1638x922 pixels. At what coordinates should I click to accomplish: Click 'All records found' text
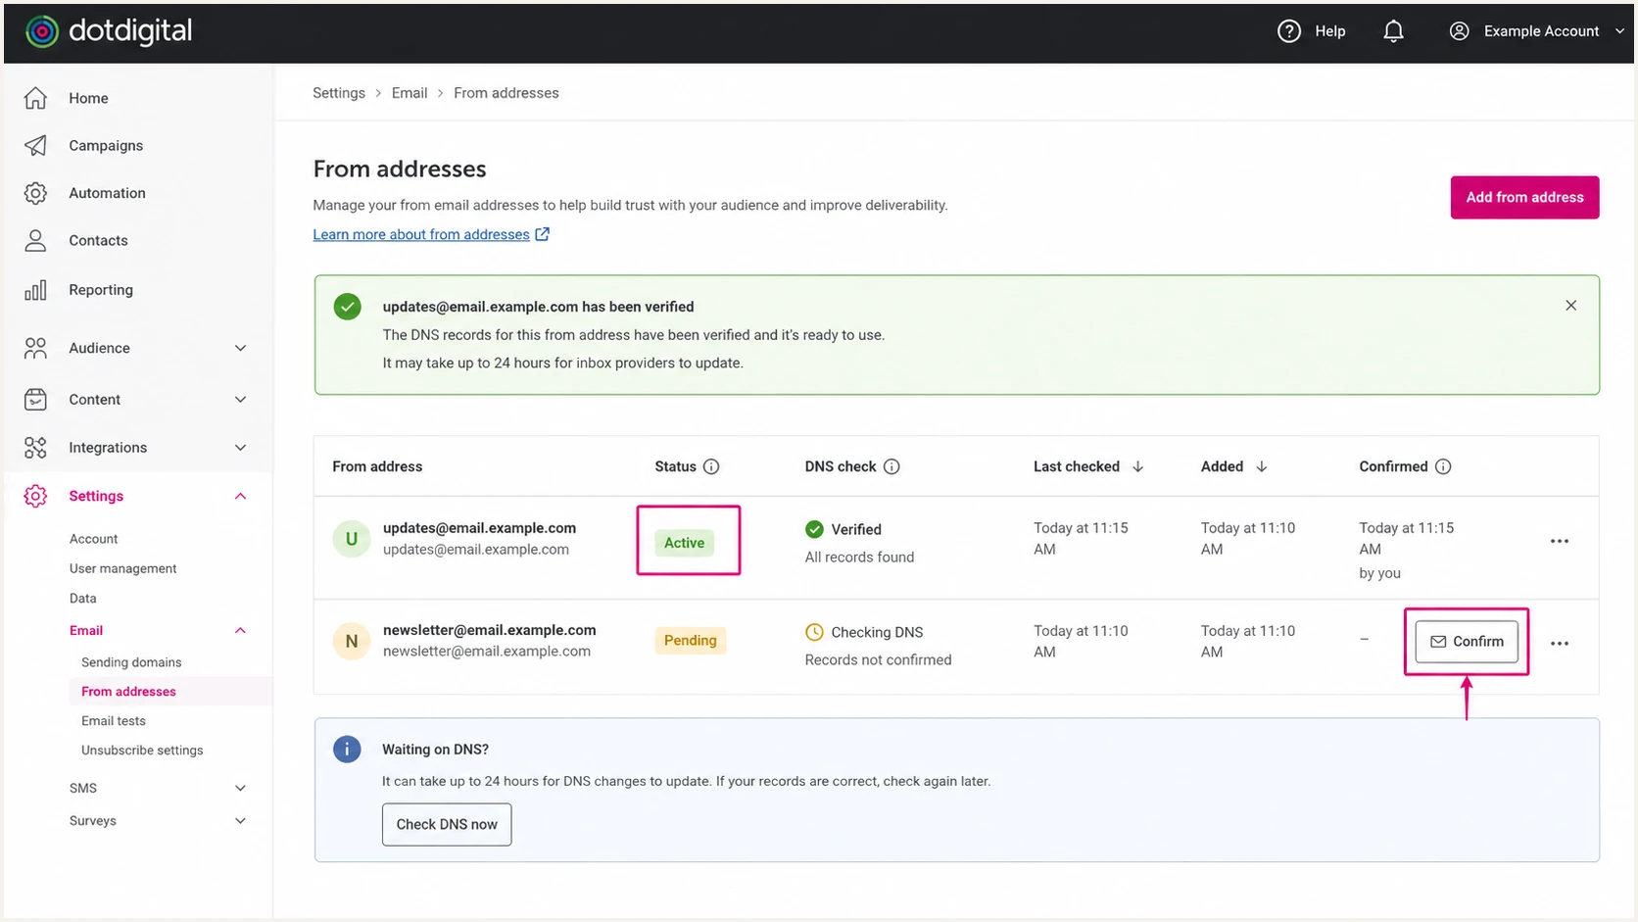859,557
